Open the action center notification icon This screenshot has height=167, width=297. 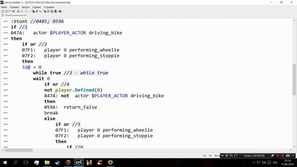269,162
